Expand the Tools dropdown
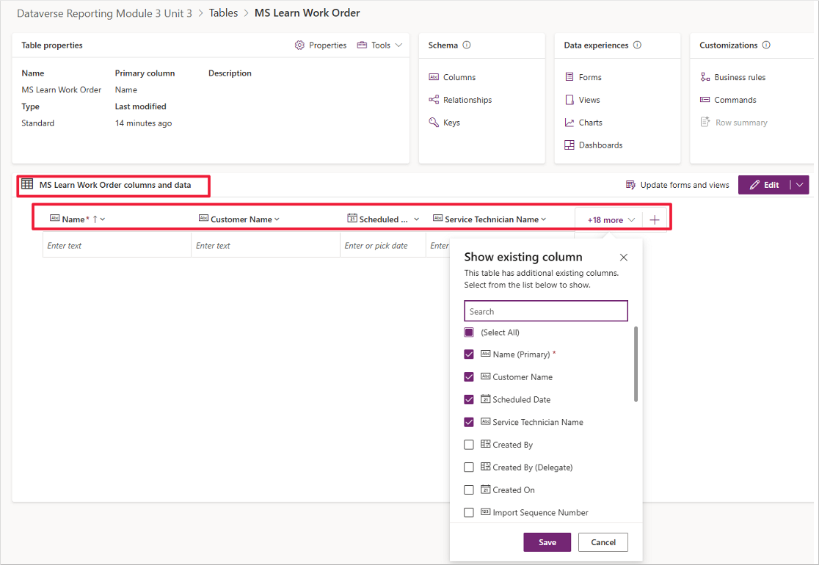 pos(379,45)
